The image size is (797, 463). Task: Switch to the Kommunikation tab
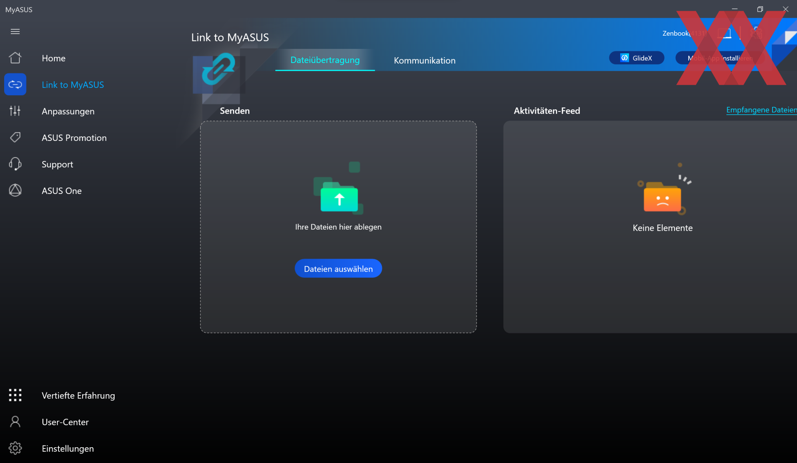425,61
